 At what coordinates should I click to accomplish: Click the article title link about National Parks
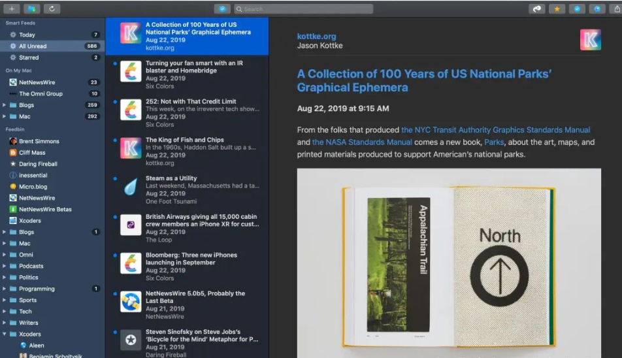[424, 80]
